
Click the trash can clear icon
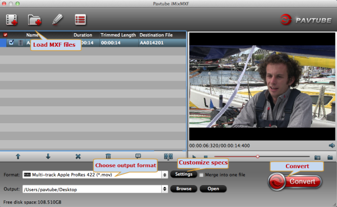pyautogui.click(x=108, y=156)
